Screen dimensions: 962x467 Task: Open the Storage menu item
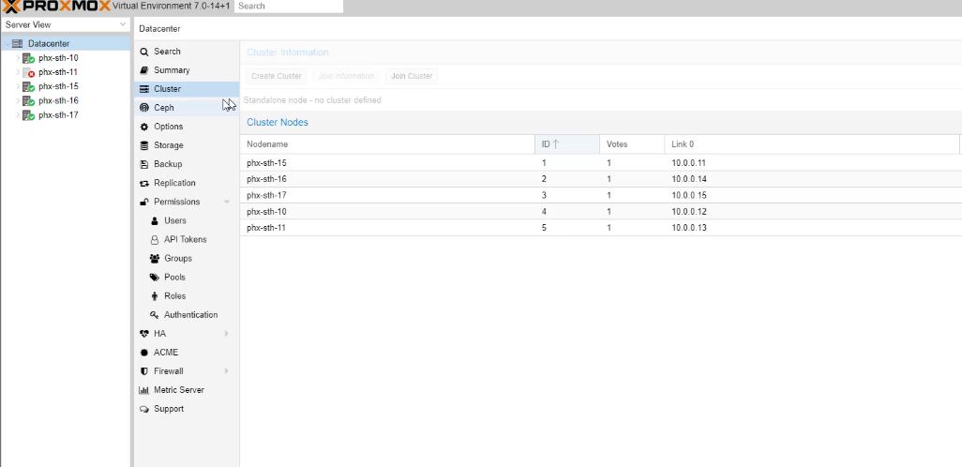pos(187,145)
